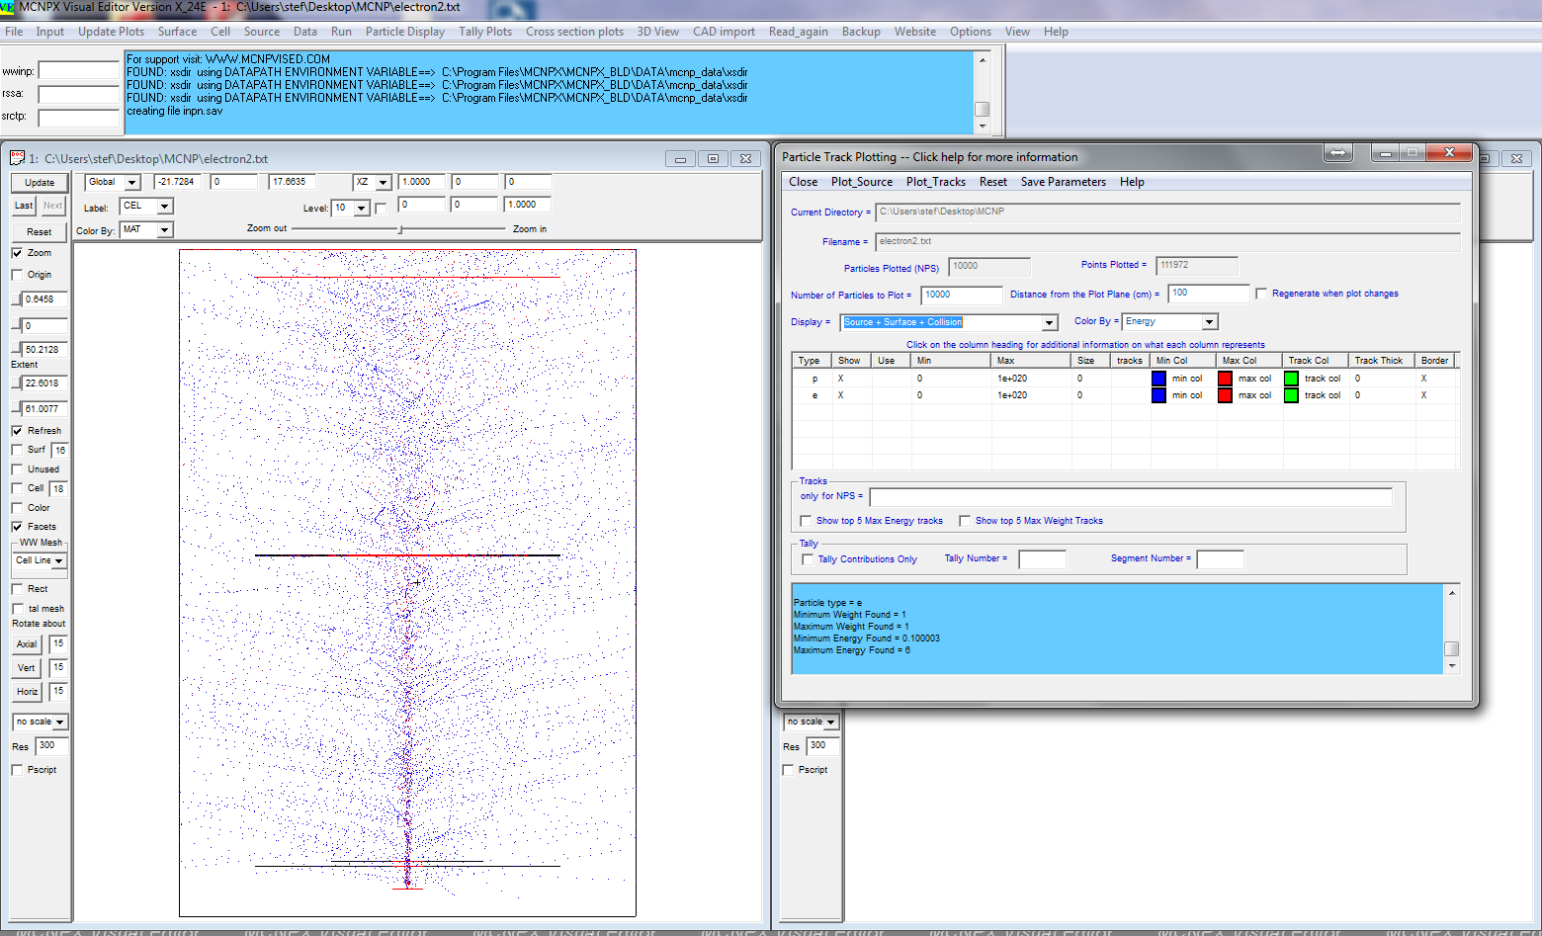Click the small adjuster button beside 0.6458
Image resolution: width=1542 pixels, height=936 pixels.
[x=17, y=299]
